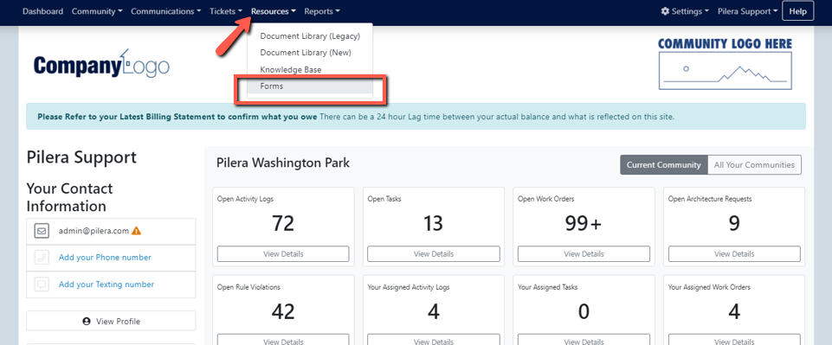Click the Settings gear icon

coord(665,11)
